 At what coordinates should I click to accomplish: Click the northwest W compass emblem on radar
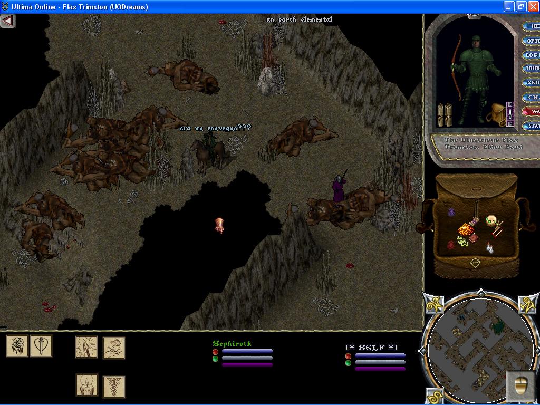coord(434,303)
